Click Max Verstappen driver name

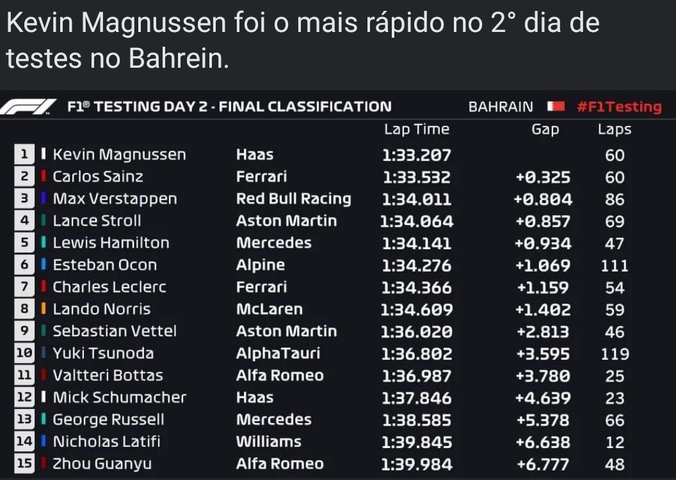pos(115,199)
